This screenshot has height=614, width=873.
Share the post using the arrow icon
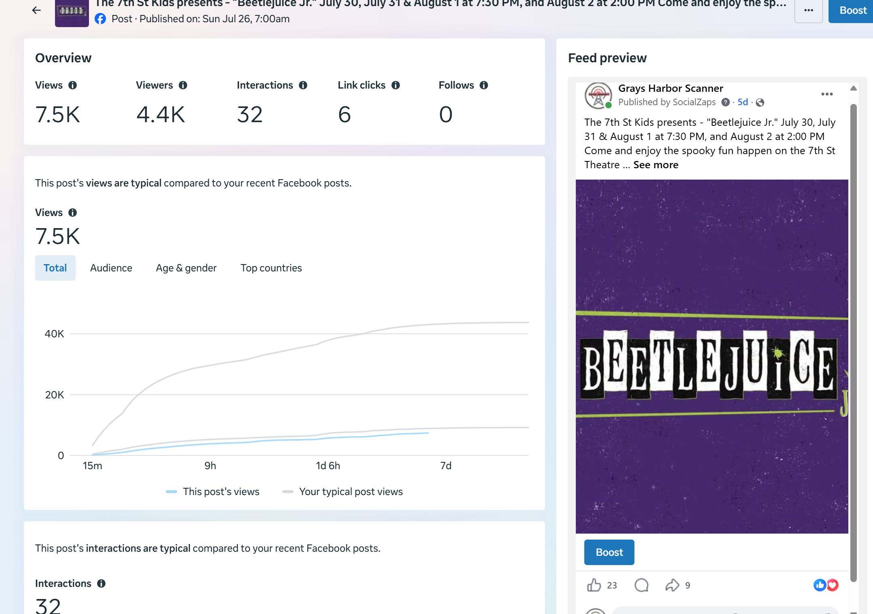[672, 585]
